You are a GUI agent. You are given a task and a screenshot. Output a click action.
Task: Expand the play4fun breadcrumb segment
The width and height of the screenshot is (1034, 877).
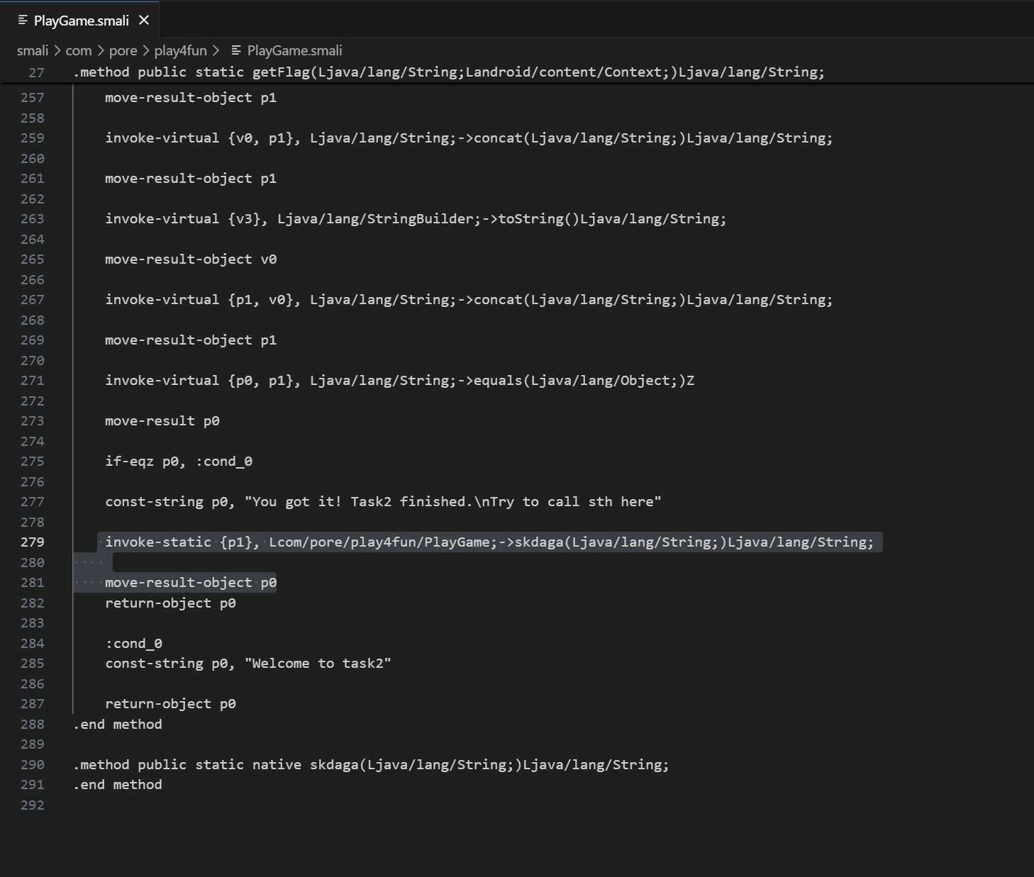[180, 50]
